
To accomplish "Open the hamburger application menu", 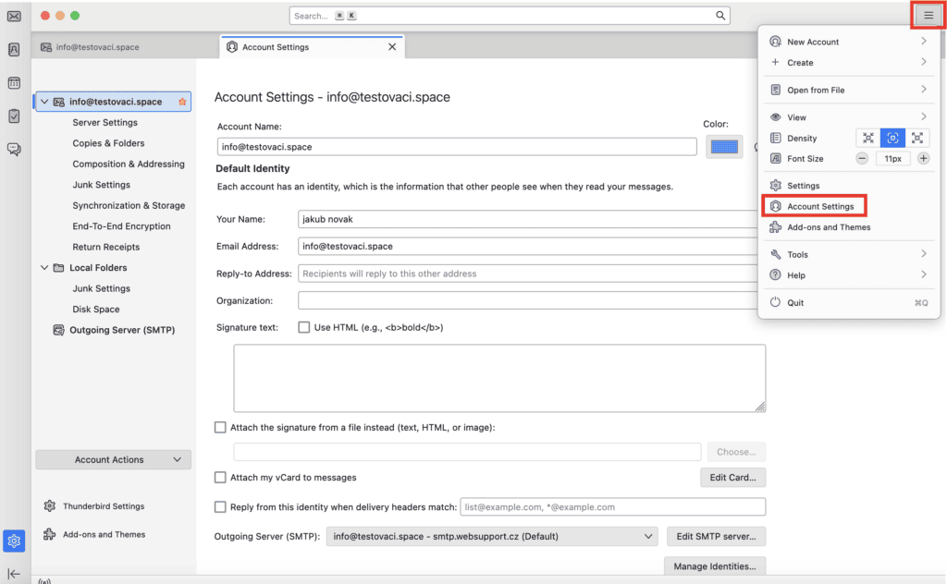I will pos(929,16).
